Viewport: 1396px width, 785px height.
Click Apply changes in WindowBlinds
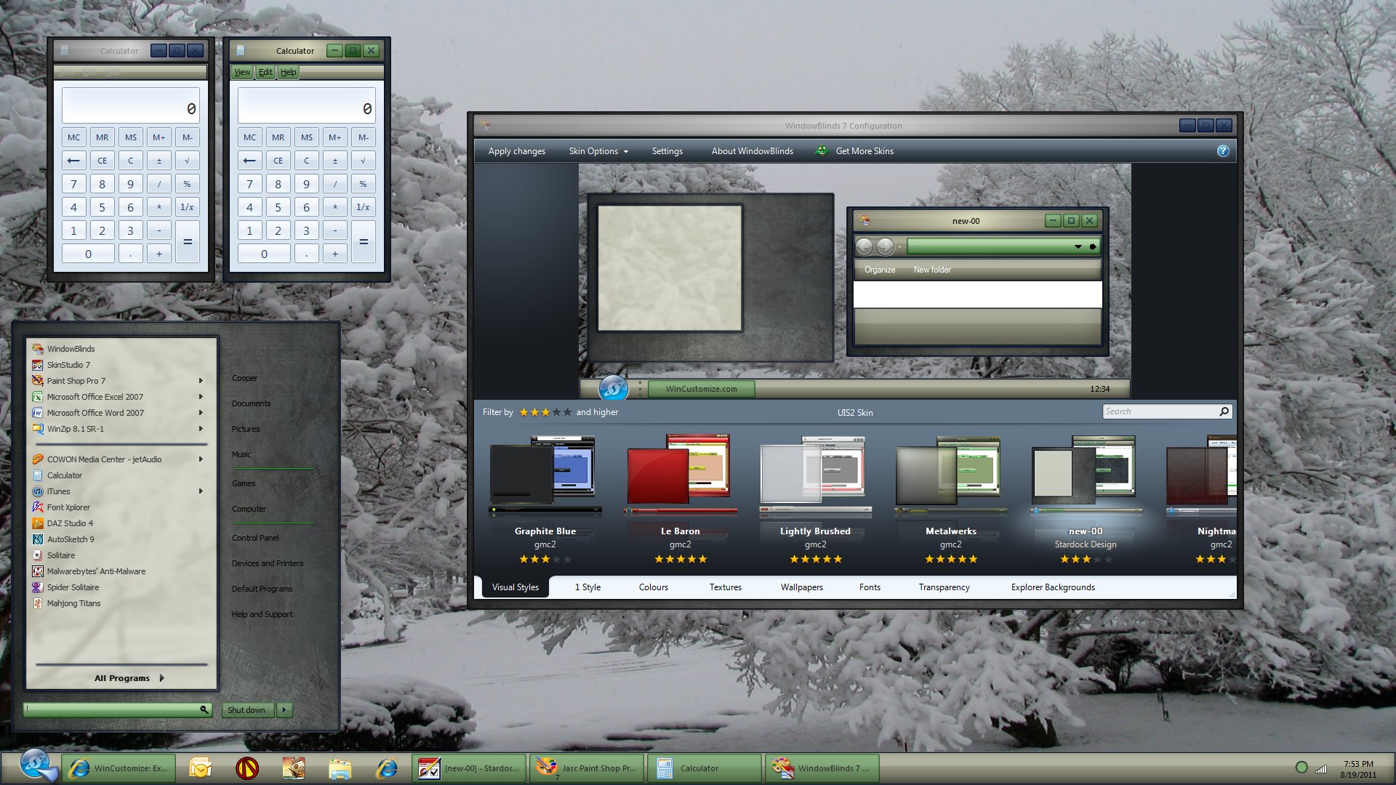(517, 151)
